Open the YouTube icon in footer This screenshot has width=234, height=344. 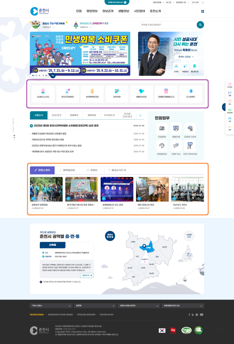(x=202, y=315)
